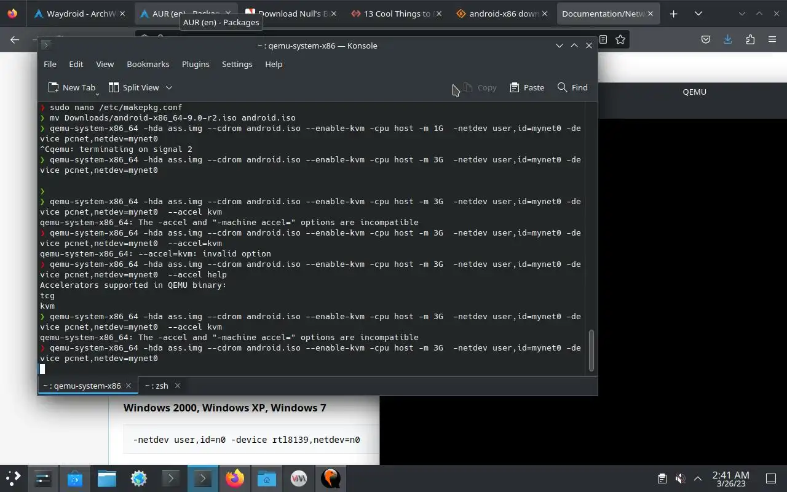This screenshot has height=492, width=787.
Task: Toggle the muted volume tray icon
Action: pyautogui.click(x=680, y=478)
